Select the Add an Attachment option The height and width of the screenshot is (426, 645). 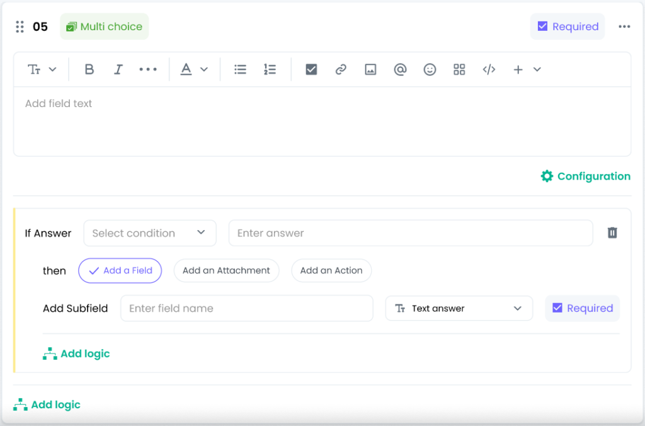pos(226,270)
